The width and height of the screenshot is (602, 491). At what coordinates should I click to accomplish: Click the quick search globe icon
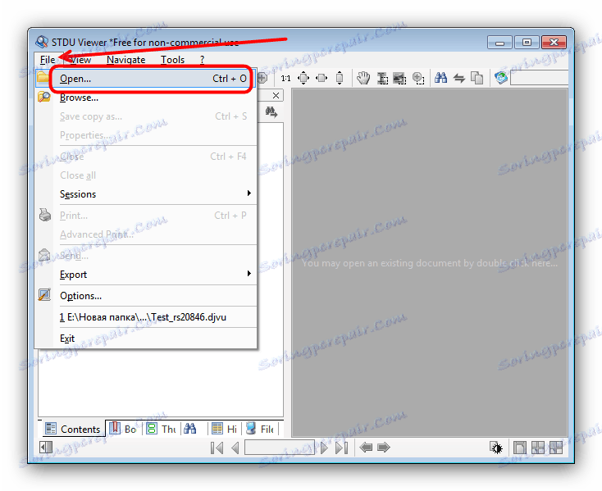click(501, 78)
